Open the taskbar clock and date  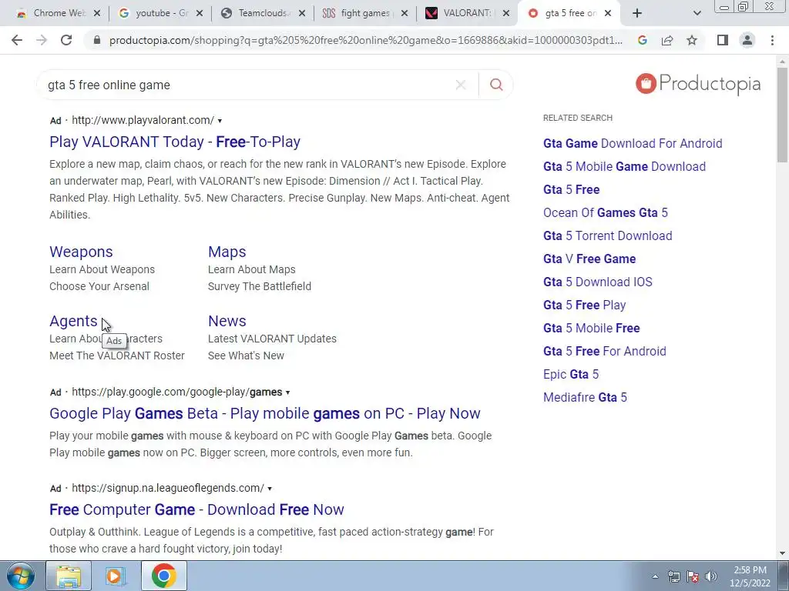pos(750,576)
